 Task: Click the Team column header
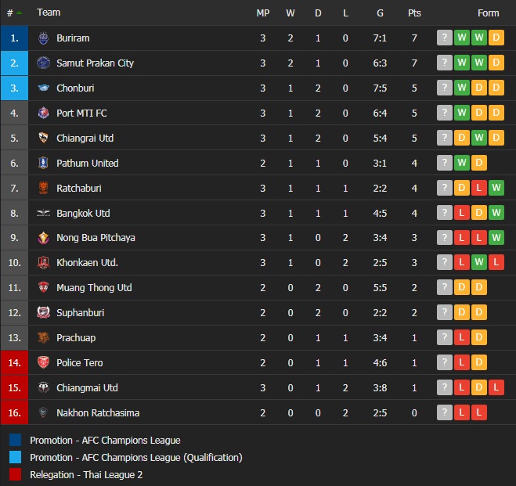click(x=49, y=13)
